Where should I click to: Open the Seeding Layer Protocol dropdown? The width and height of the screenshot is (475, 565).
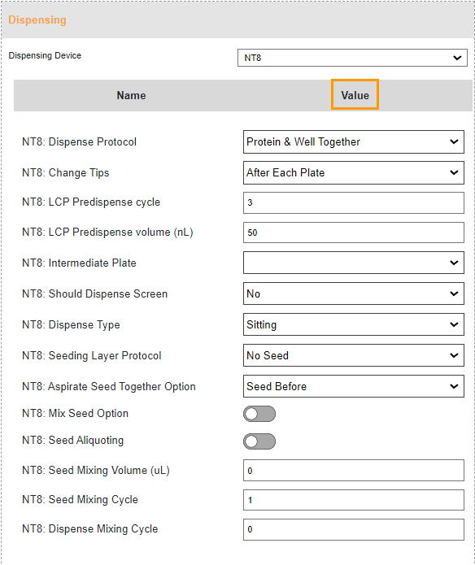[x=354, y=355]
